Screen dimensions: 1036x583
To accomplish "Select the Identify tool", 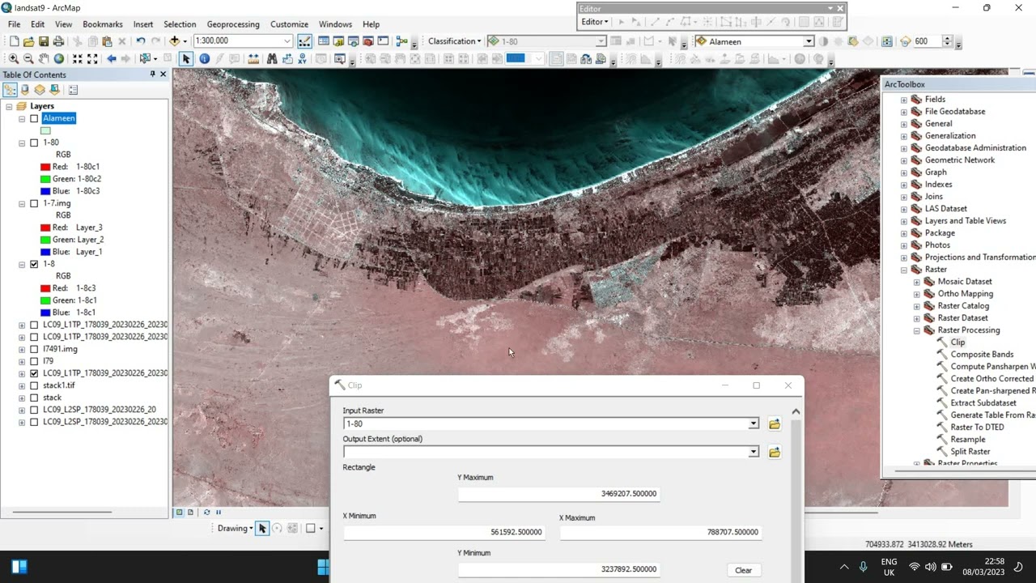I will pyautogui.click(x=204, y=58).
